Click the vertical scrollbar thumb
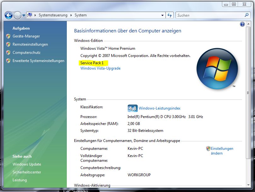This screenshot has height=192, width=255. pyautogui.click(x=248, y=93)
